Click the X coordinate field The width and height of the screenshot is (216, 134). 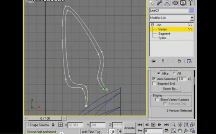click(75, 125)
